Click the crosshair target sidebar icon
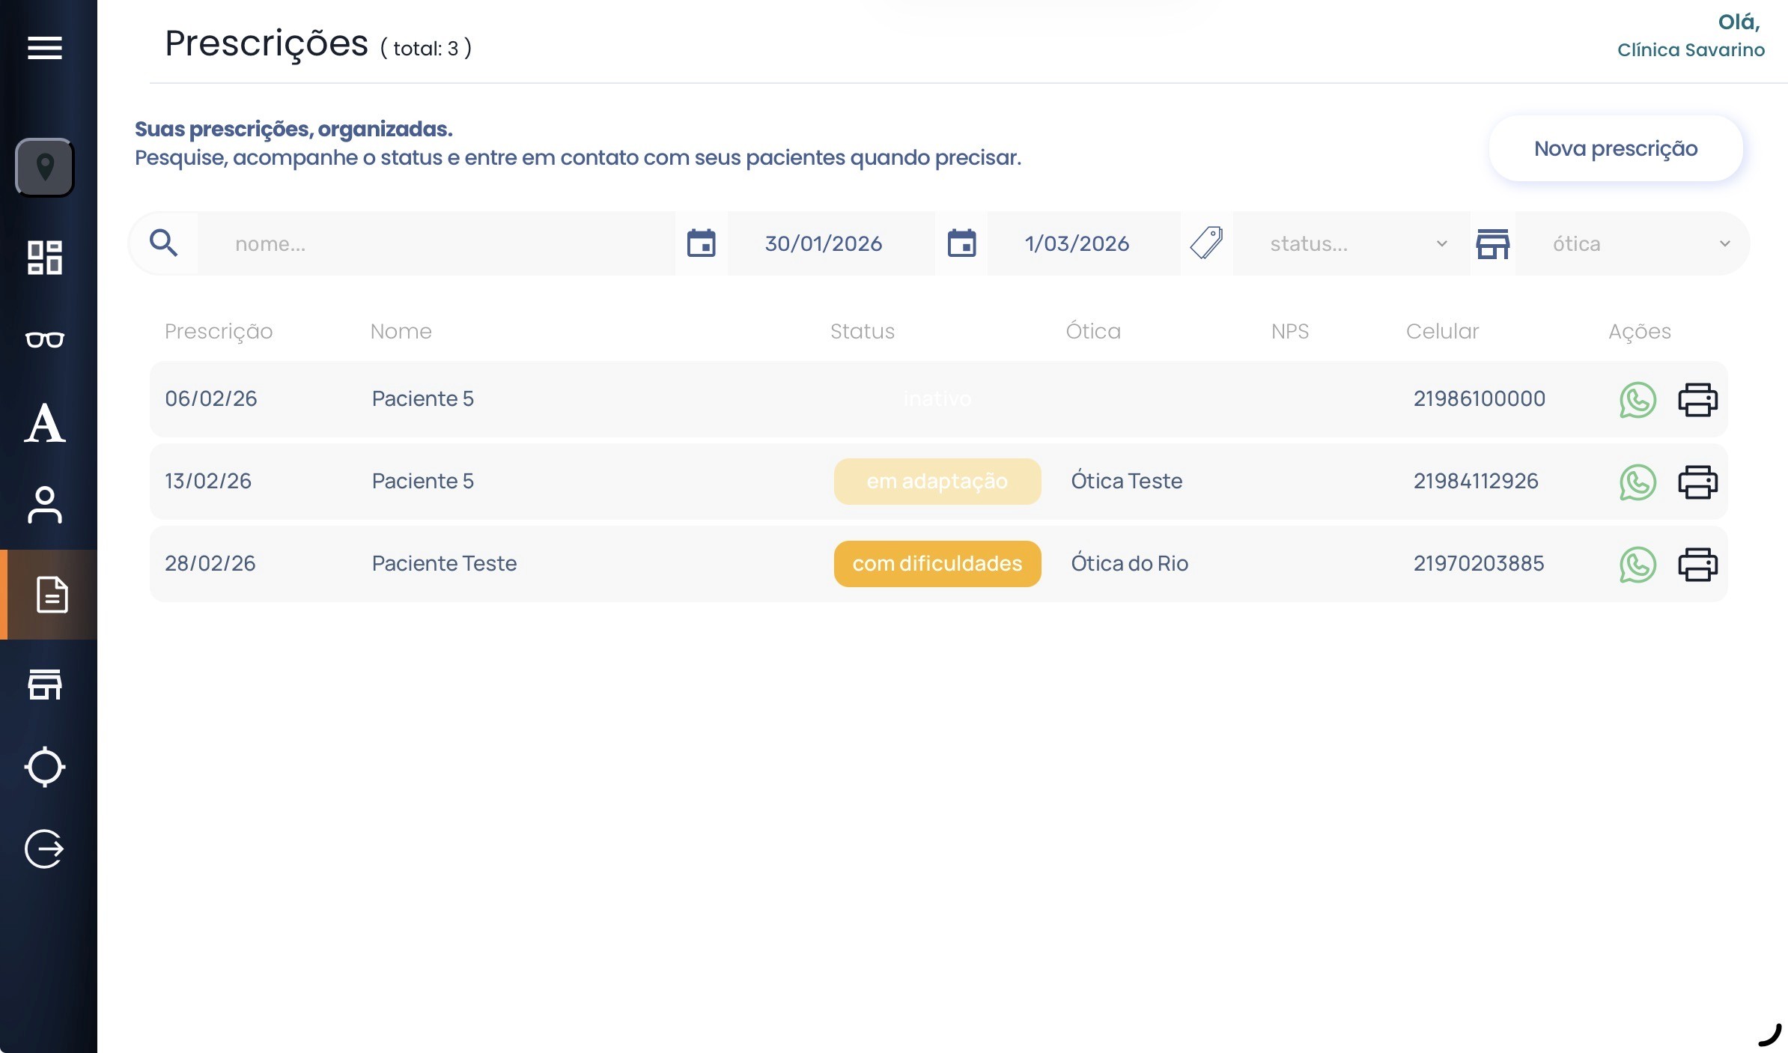Screen dimensions: 1788x1053 (45, 766)
